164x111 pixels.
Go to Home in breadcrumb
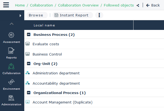coord(20,5)
